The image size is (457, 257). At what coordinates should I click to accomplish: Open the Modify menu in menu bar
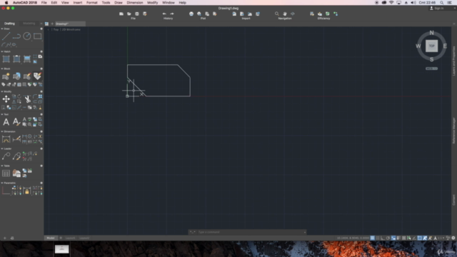click(152, 3)
